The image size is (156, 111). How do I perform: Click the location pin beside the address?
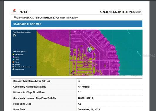coord(15,18)
